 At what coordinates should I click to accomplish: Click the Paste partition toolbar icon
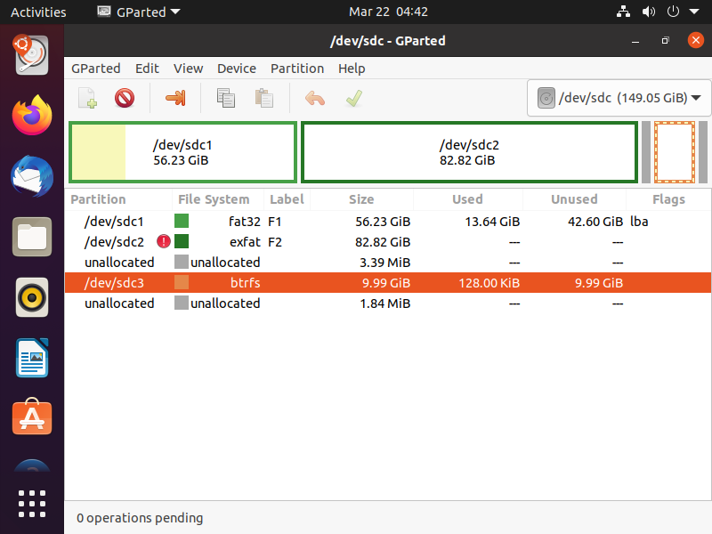263,98
